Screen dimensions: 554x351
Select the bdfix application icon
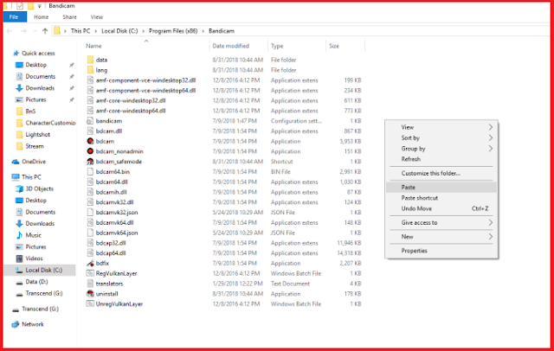coord(90,263)
